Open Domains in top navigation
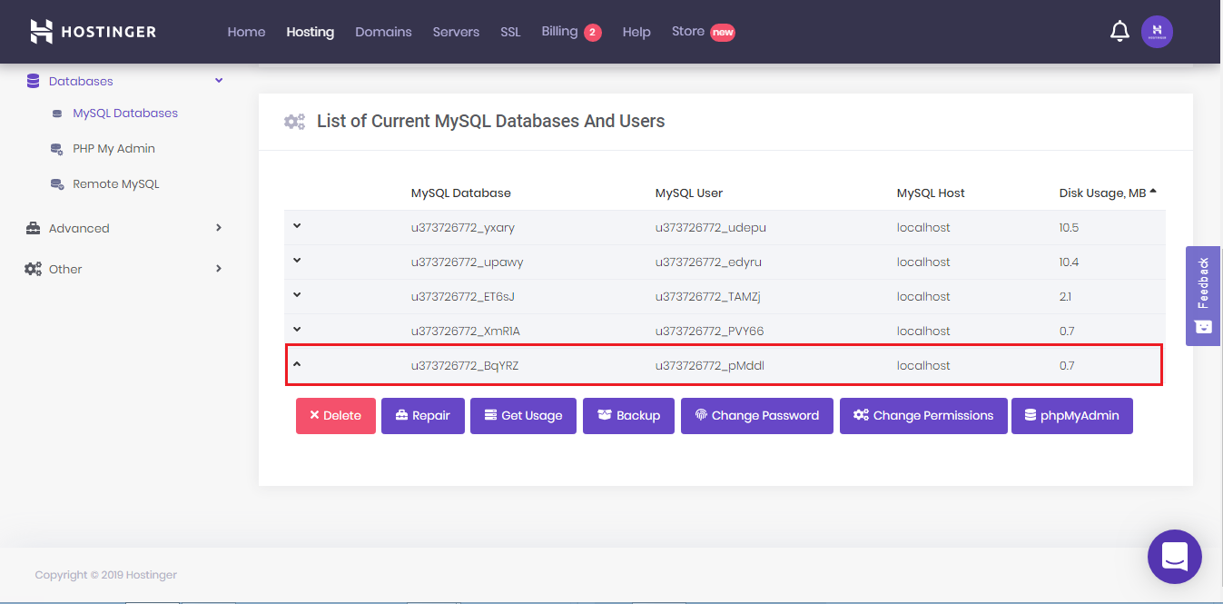 tap(383, 32)
